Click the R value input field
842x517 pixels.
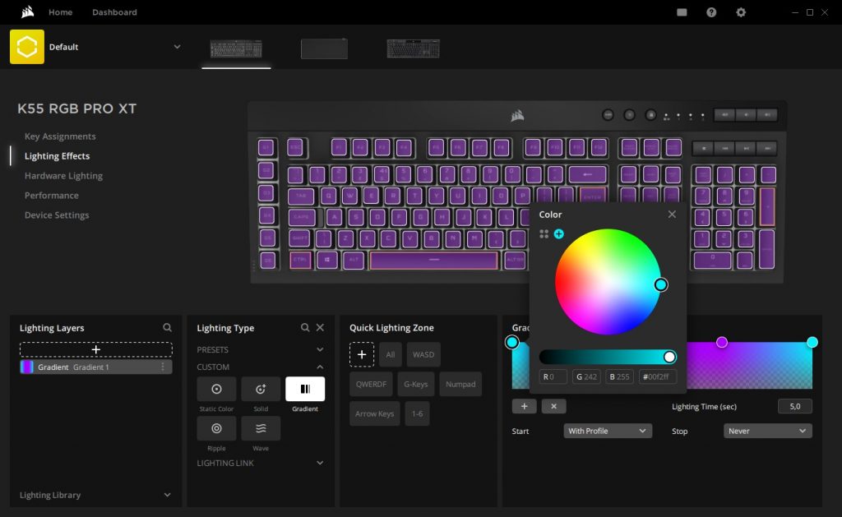click(x=553, y=377)
